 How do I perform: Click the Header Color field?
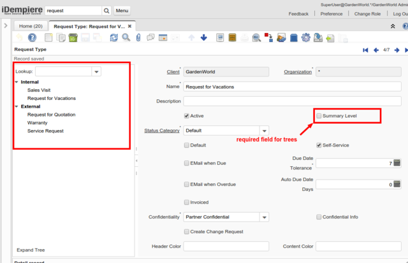[x=226, y=246]
